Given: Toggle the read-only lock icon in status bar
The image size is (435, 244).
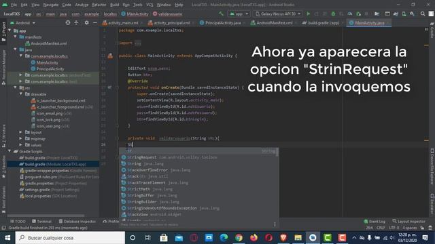Looking at the screenshot, I should pos(422,228).
